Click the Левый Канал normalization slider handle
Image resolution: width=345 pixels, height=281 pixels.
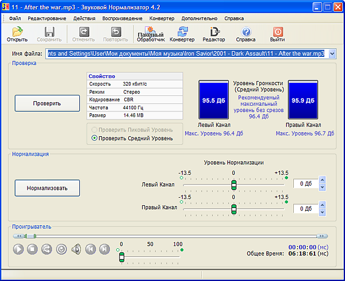(233, 184)
